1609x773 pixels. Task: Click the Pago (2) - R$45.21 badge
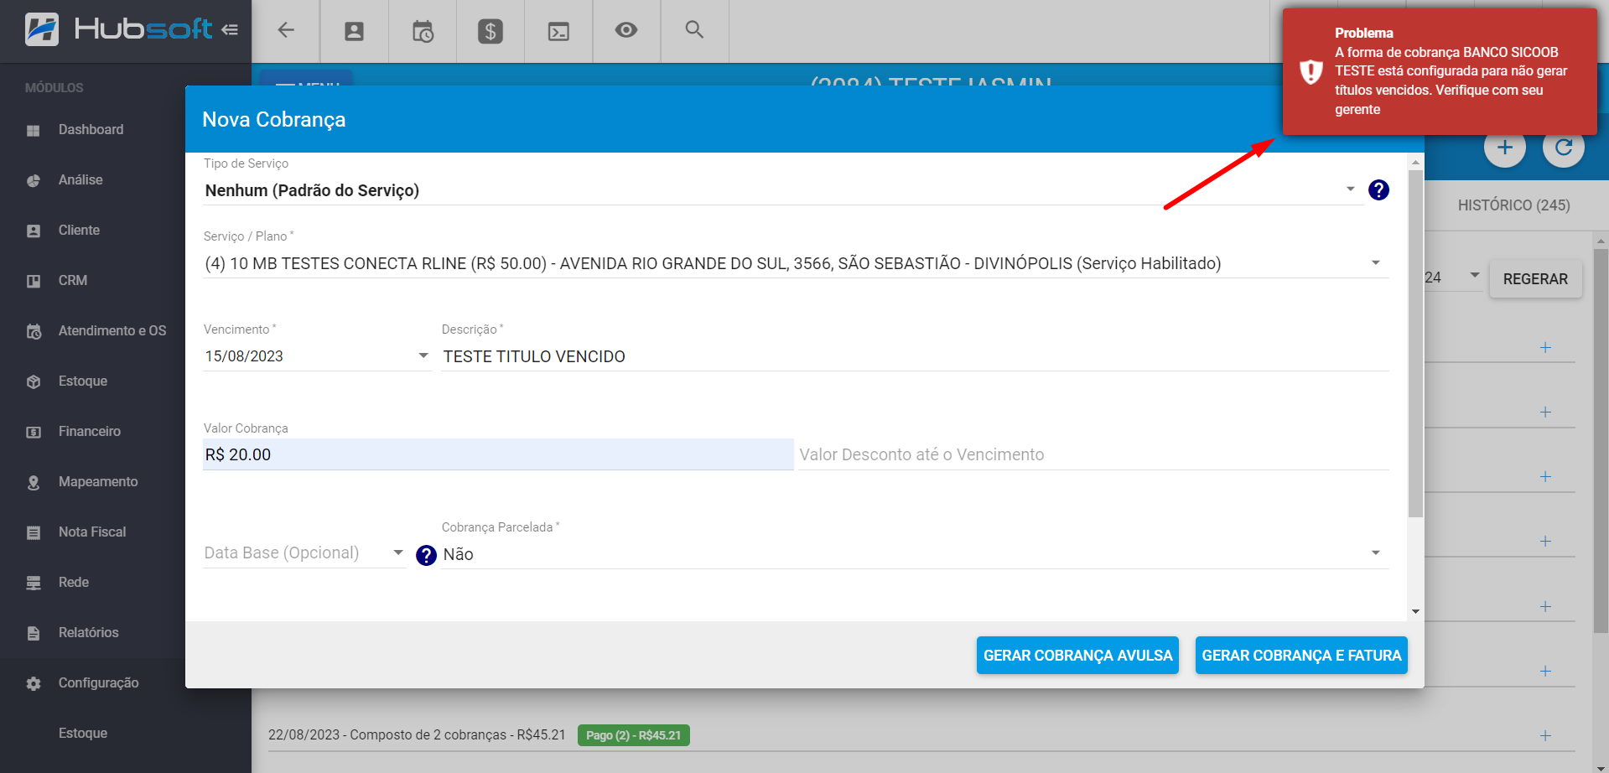tap(633, 735)
